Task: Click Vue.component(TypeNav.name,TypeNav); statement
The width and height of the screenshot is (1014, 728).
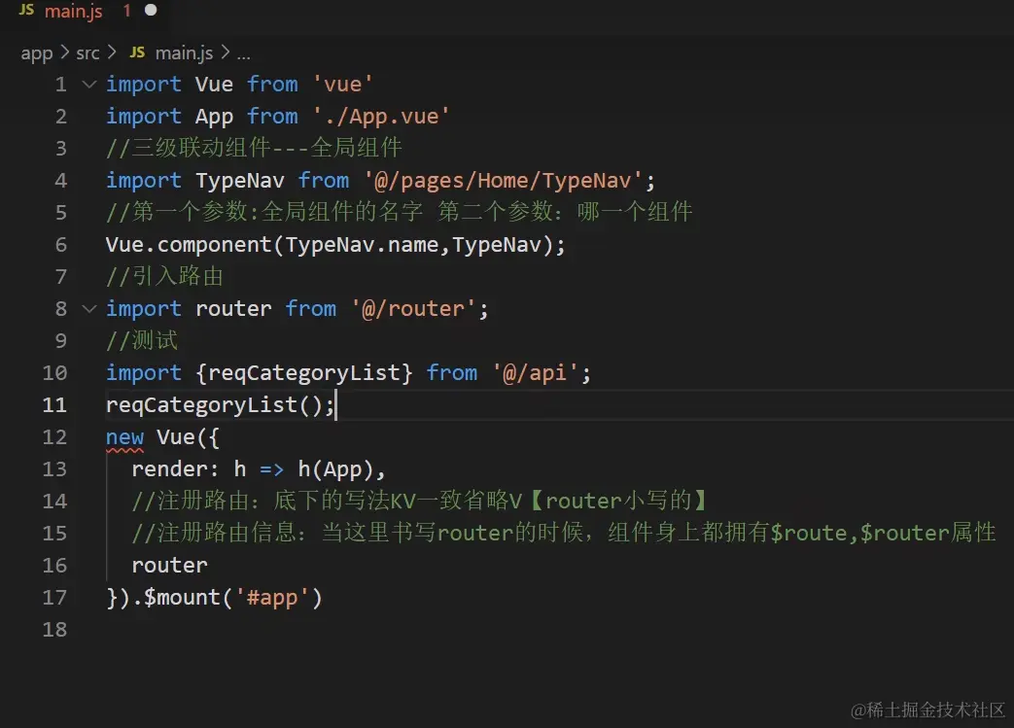Action: [335, 245]
